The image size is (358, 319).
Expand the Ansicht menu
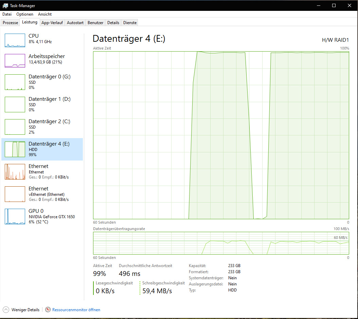[x=45, y=14]
